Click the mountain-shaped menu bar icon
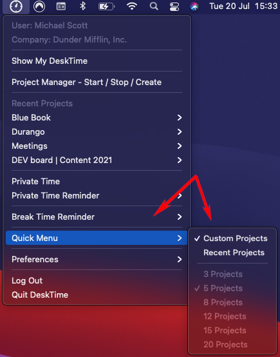Screen dimensions: 280x357 (39, 6)
